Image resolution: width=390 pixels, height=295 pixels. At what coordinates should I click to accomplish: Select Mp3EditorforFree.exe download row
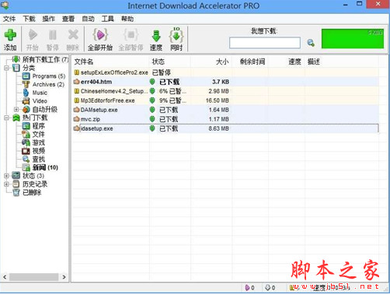pyautogui.click(x=226, y=100)
